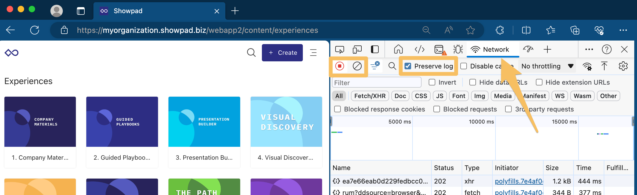Check the Blocked requests checkbox
This screenshot has height=195, width=637.
[x=437, y=109]
